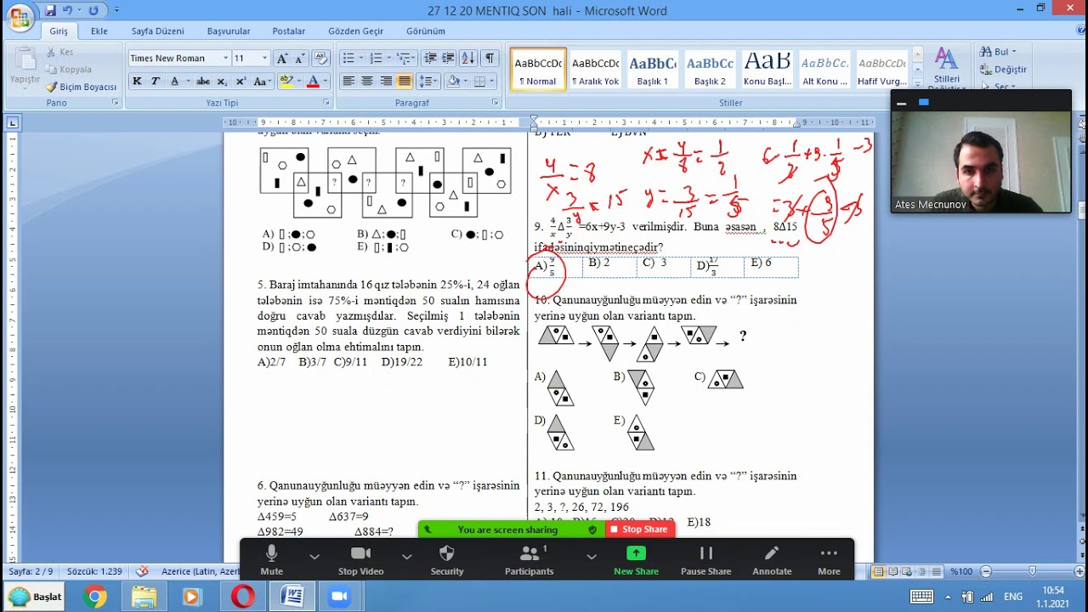Switch to Gözden Geçir tab

(356, 31)
